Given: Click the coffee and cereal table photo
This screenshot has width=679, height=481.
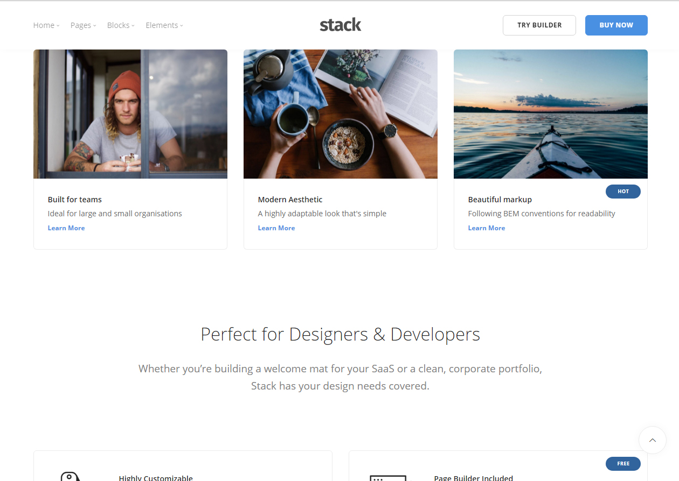Looking at the screenshot, I should (x=341, y=114).
